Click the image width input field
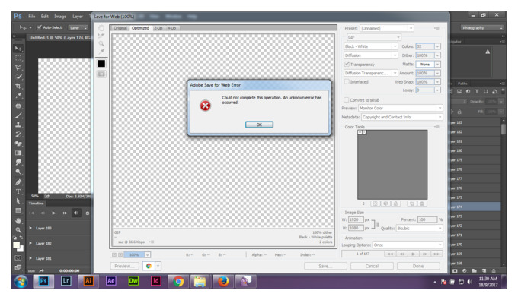This screenshot has width=518, height=300. [356, 219]
